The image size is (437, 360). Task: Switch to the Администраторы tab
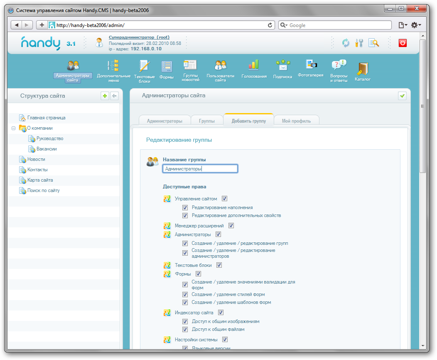[x=164, y=121]
